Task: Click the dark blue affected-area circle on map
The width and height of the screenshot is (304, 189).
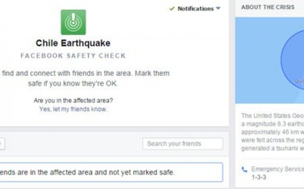Action: 293,60
